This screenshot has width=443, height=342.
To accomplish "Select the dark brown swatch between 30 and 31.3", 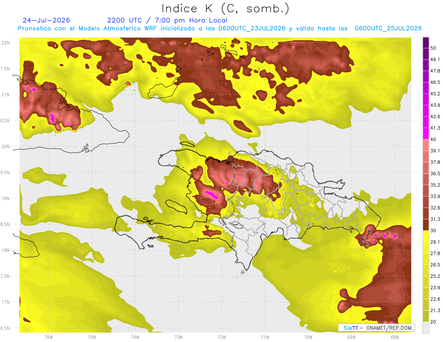I will 426,225.
